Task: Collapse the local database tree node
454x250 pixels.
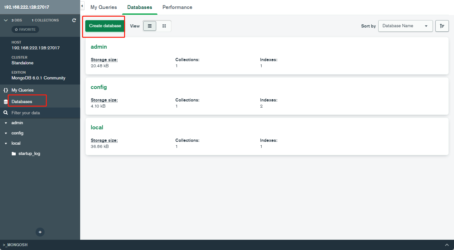Action: click(x=6, y=143)
